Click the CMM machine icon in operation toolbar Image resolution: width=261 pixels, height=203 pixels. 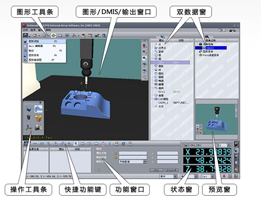point(38,128)
